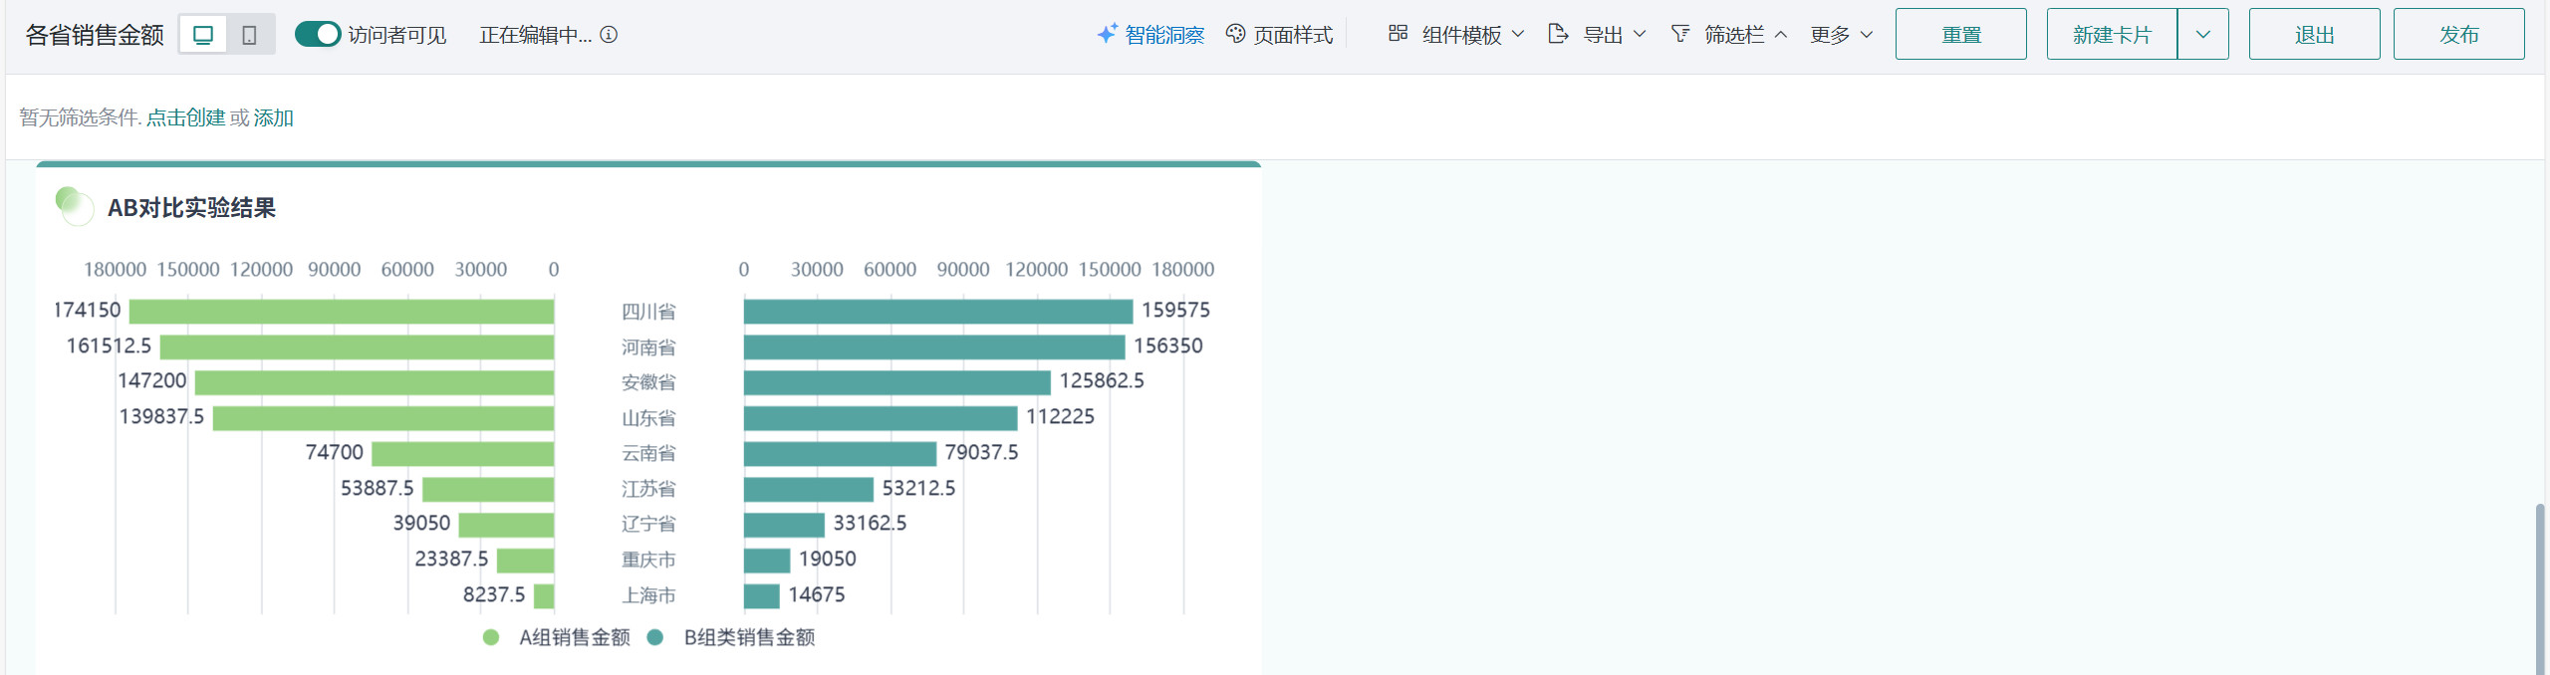Open 页面样式 palette icon
The image size is (2550, 675).
[1235, 35]
